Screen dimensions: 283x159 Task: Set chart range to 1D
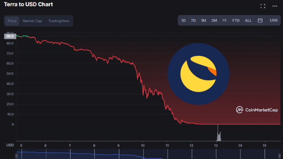point(183,20)
